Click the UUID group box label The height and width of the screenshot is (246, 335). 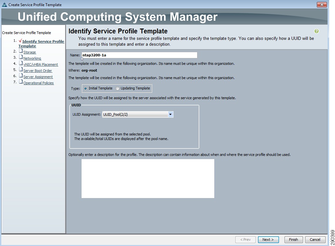[76, 105]
